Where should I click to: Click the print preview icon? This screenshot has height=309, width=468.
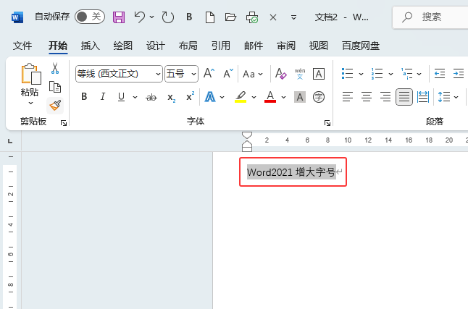pyautogui.click(x=252, y=17)
